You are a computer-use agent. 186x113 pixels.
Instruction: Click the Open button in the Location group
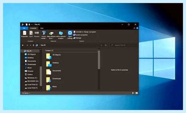tap(31, 34)
